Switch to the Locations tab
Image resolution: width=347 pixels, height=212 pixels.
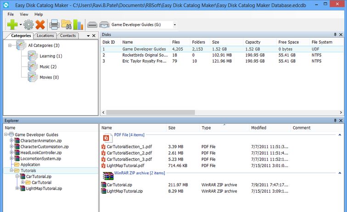(x=45, y=35)
